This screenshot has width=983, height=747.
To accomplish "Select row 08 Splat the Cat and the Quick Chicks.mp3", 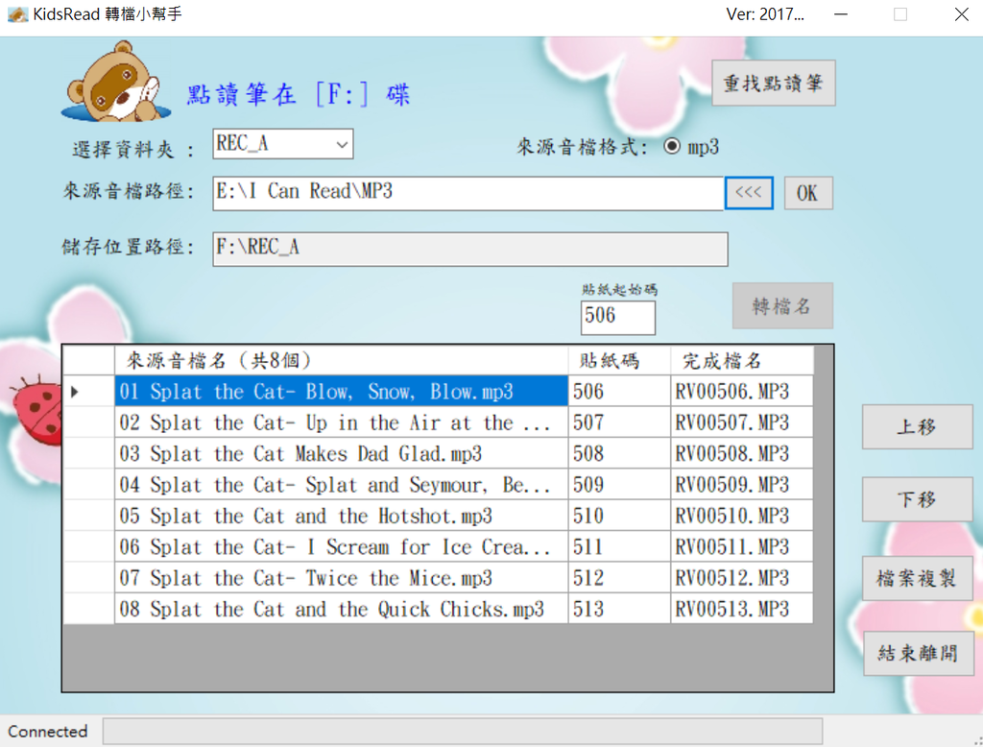I will pyautogui.click(x=341, y=609).
